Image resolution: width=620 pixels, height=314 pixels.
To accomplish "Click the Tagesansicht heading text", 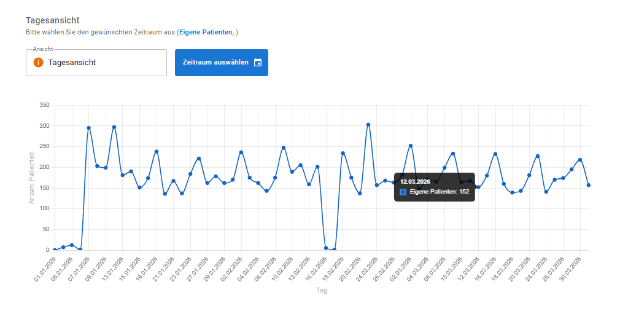I will 53,20.
